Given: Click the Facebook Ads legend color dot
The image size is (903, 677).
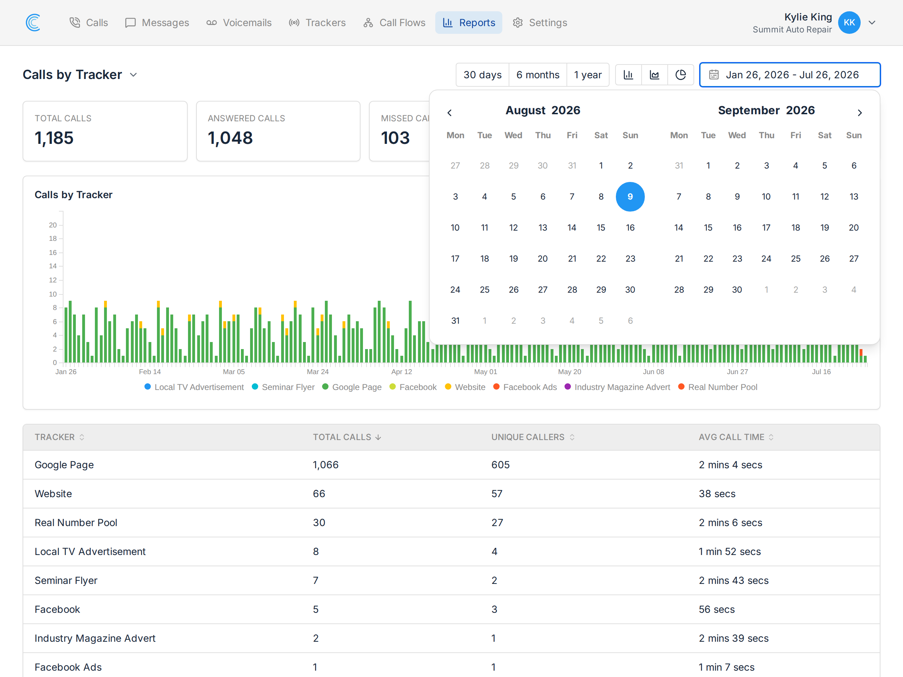Looking at the screenshot, I should click(496, 386).
